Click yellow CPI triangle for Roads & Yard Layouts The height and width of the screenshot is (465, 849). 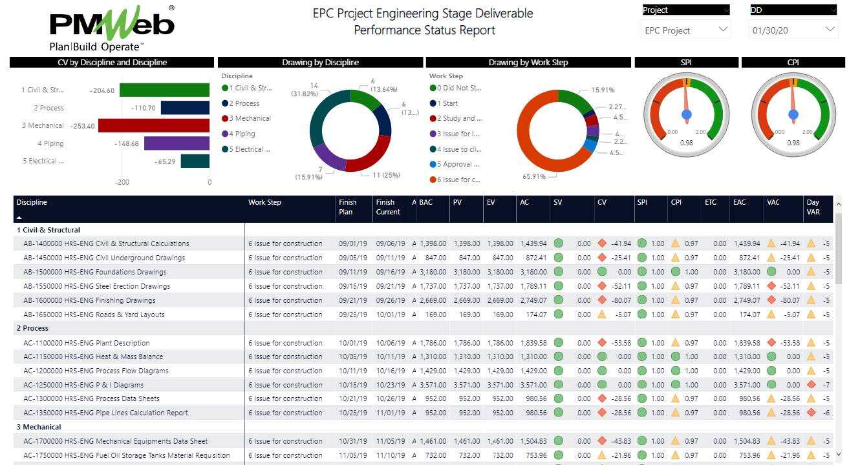676,315
